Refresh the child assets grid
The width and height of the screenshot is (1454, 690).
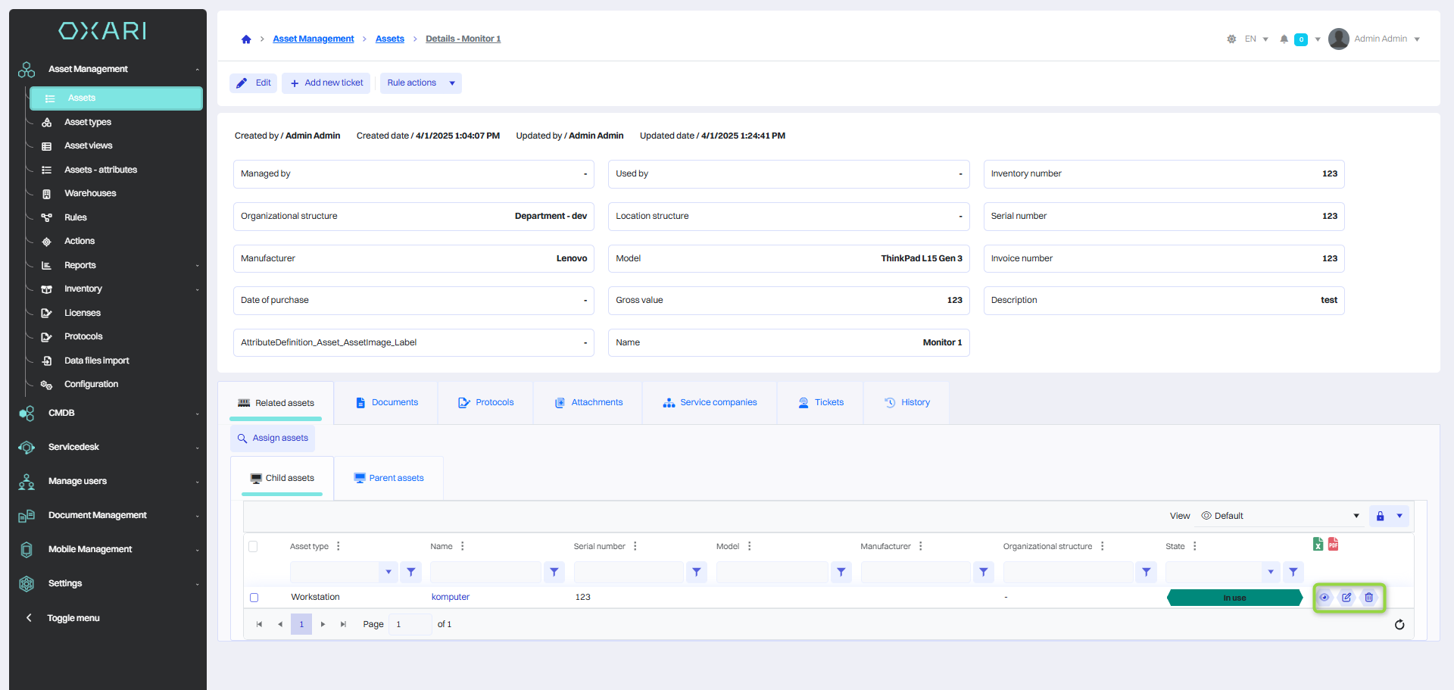(1399, 625)
